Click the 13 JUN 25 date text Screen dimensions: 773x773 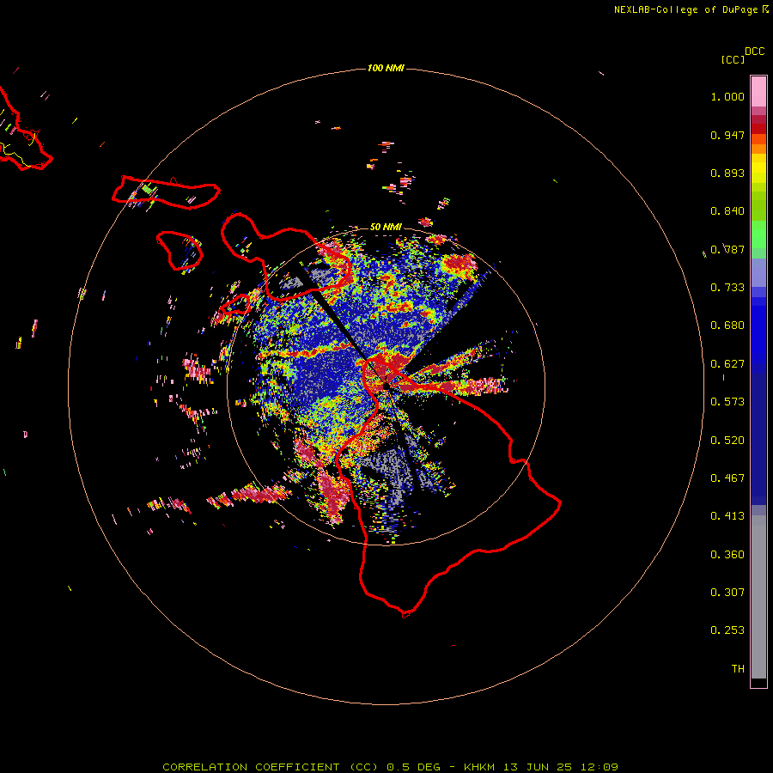(538, 767)
